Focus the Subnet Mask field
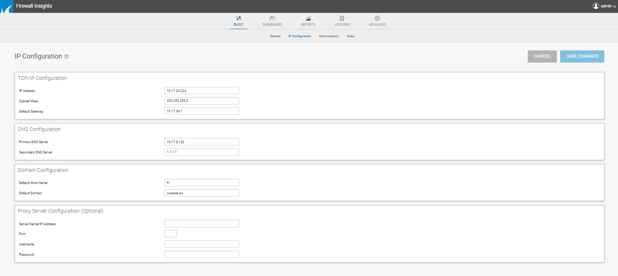Viewport: 618px width, 276px height. (202, 101)
